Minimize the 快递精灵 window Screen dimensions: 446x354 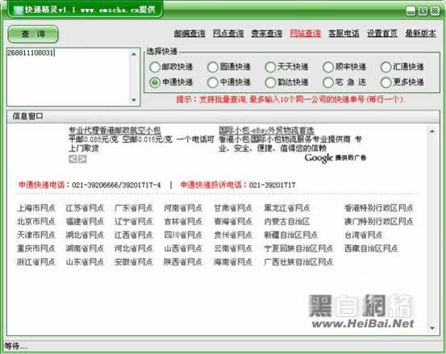pyautogui.click(x=411, y=11)
